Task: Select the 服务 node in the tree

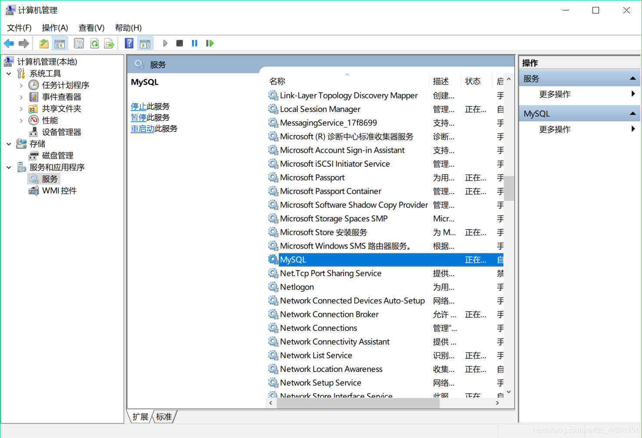Action: (x=50, y=179)
